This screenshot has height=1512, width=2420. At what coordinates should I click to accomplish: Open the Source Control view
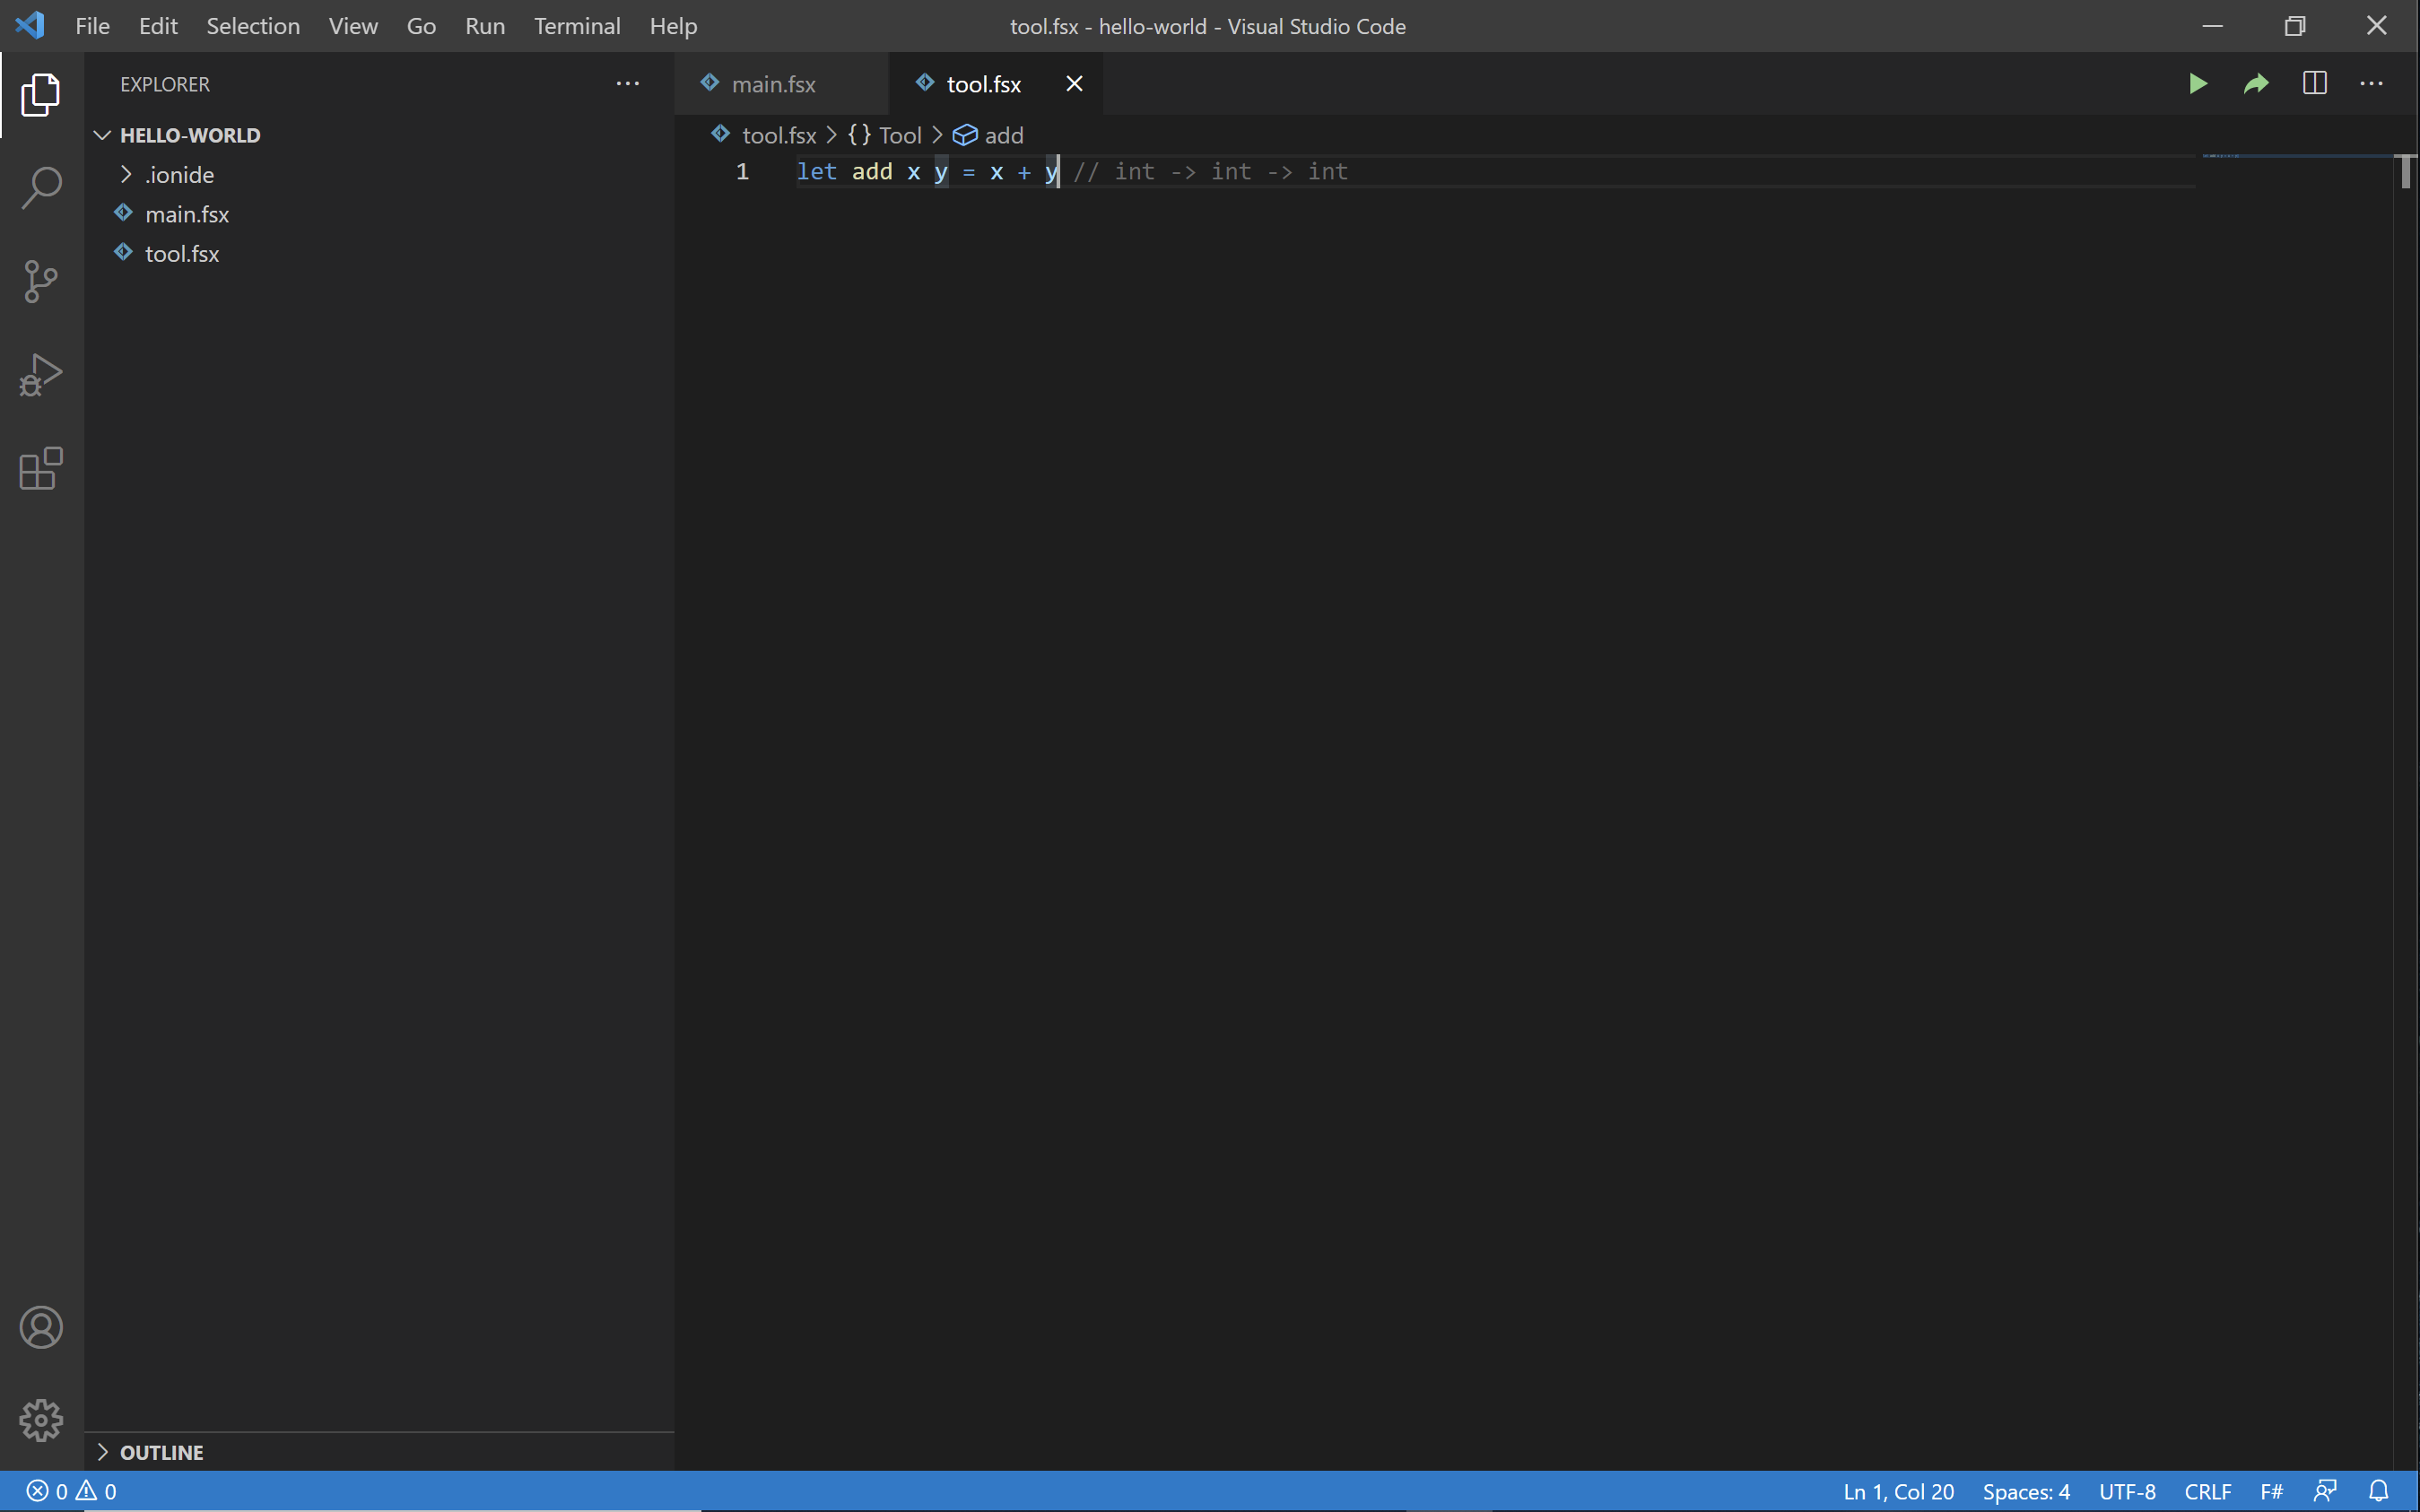(x=41, y=281)
